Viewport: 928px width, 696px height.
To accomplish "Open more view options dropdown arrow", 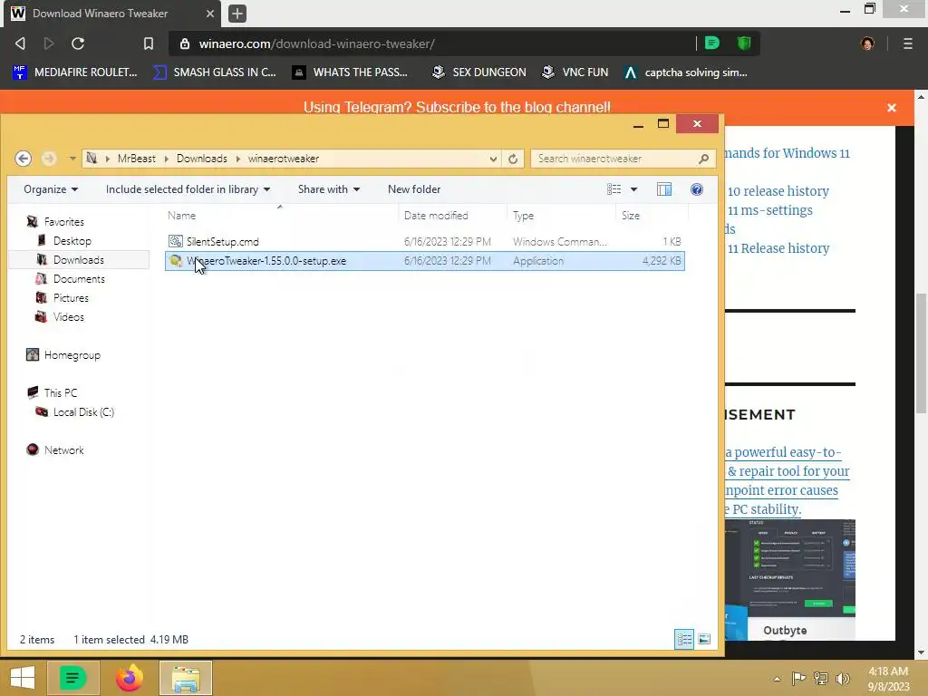I will (633, 189).
